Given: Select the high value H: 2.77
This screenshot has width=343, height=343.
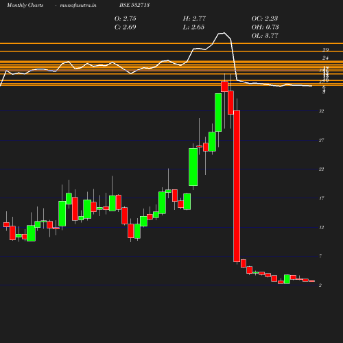Looking at the screenshot, I should [194, 19].
